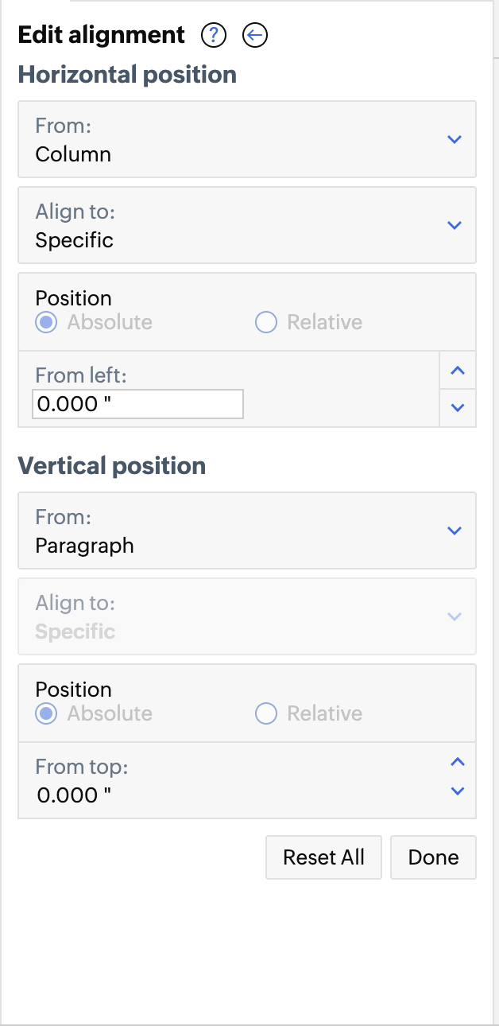
Task: Click the Horizontal position heading
Action: point(127,75)
